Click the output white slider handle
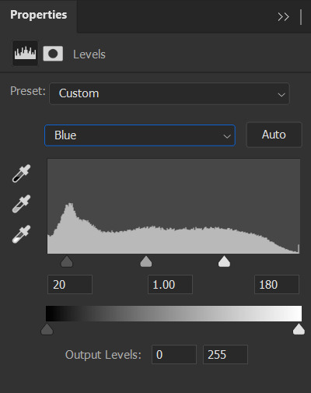 [299, 329]
